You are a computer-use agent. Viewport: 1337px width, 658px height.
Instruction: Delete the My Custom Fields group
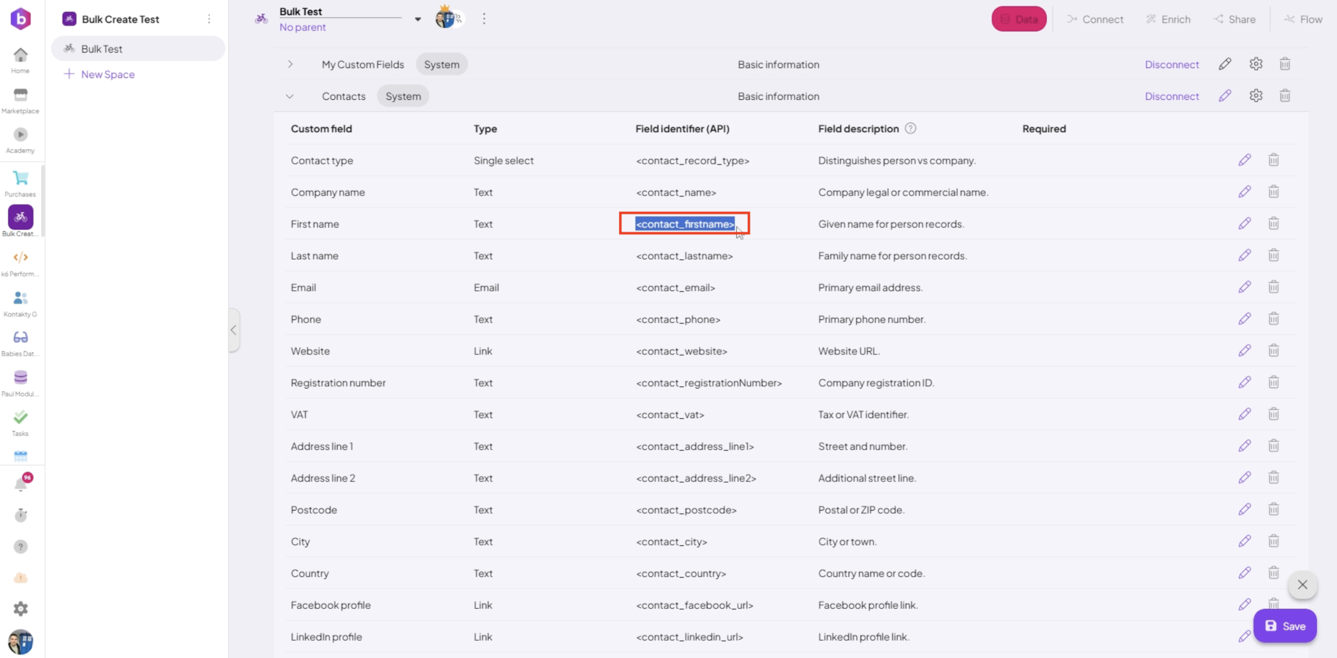[x=1285, y=64]
